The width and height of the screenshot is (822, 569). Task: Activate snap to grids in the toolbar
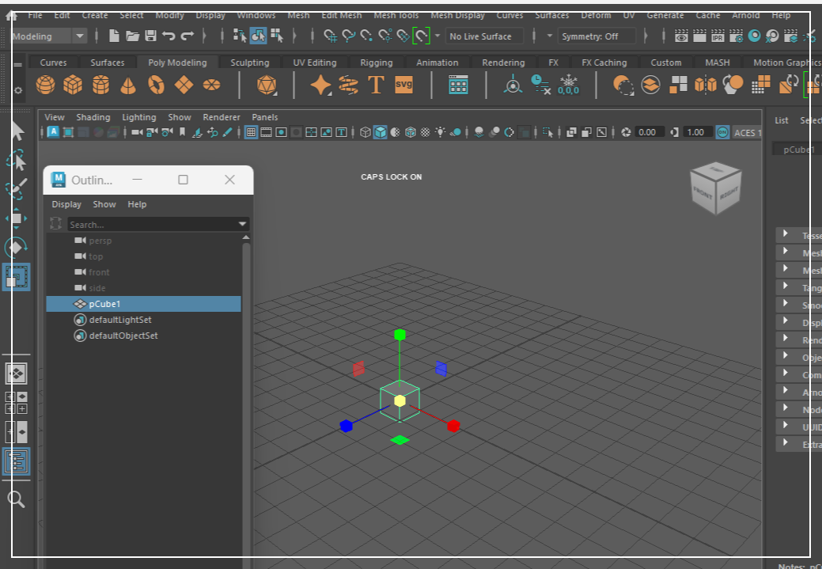[x=330, y=36]
